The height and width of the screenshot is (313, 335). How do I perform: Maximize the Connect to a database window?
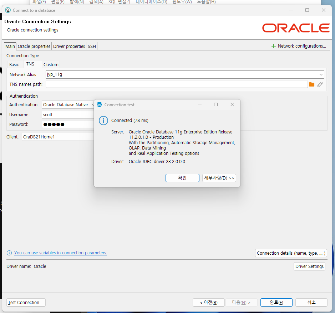tap(307, 10)
